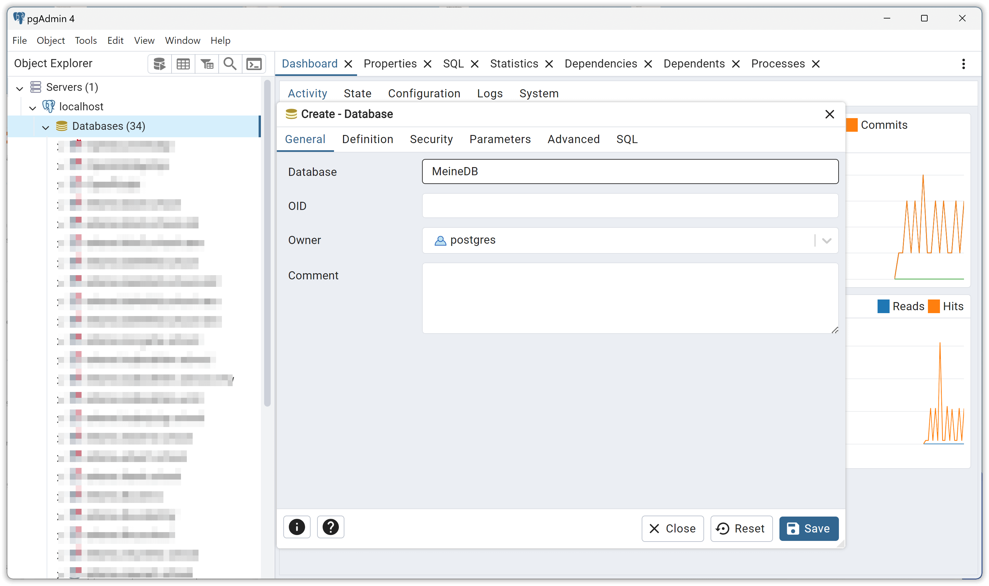Switch to the dialog SQL tab

tap(627, 140)
